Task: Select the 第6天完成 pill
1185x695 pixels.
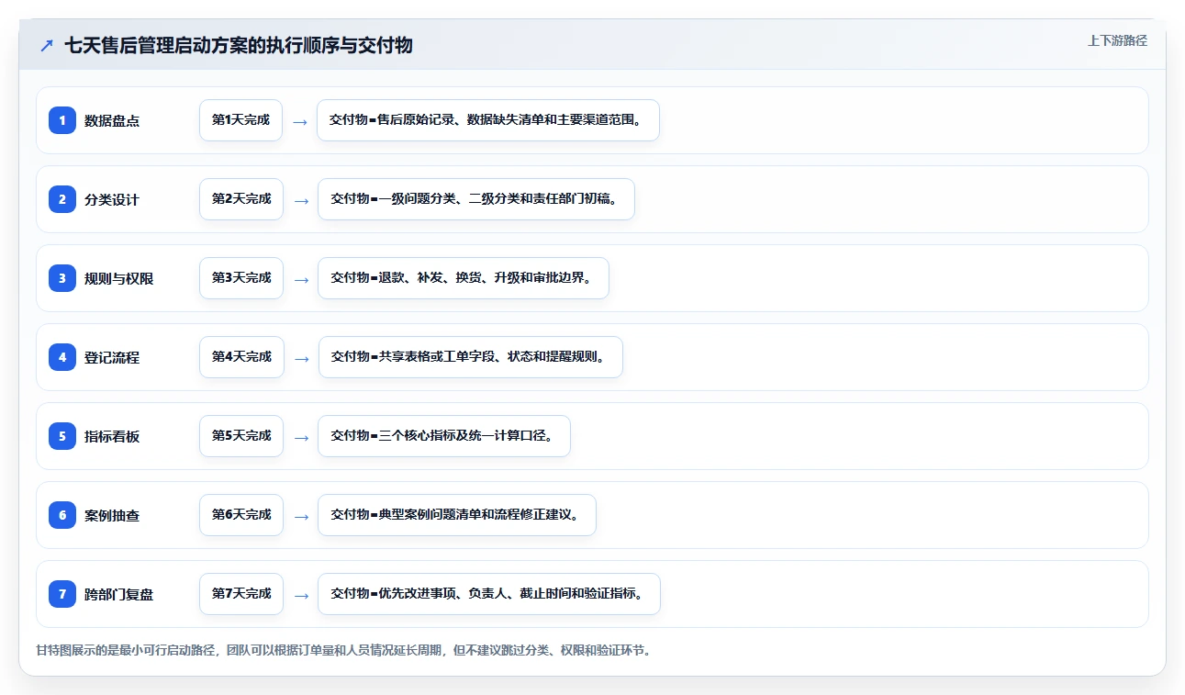Action: pyautogui.click(x=241, y=515)
